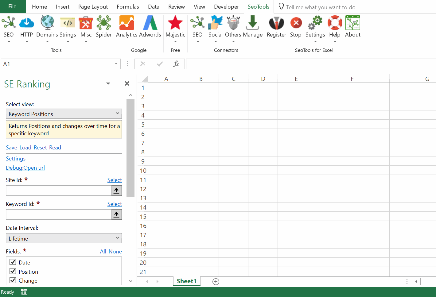Click inside the Site Id input field
The width and height of the screenshot is (436, 297).
59,191
